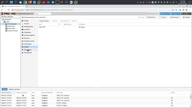Viewport: 192px width, 108px height.
Task: Click the browser address bar URL
Action: coord(49,10)
